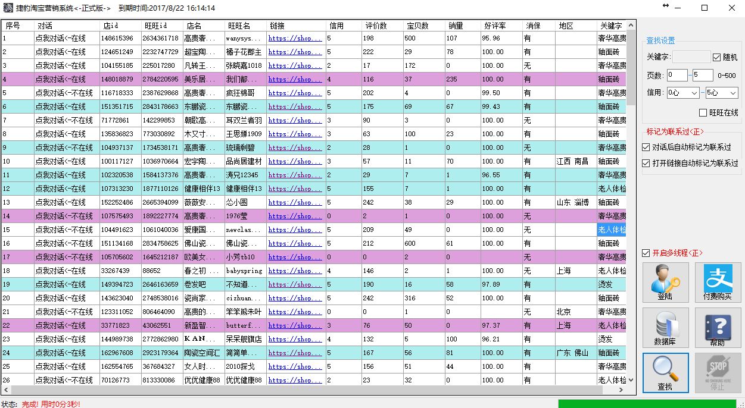Open the 付费购买 Alipay purchase button
Image resolution: width=745 pixels, height=408 pixels.
coord(718,283)
